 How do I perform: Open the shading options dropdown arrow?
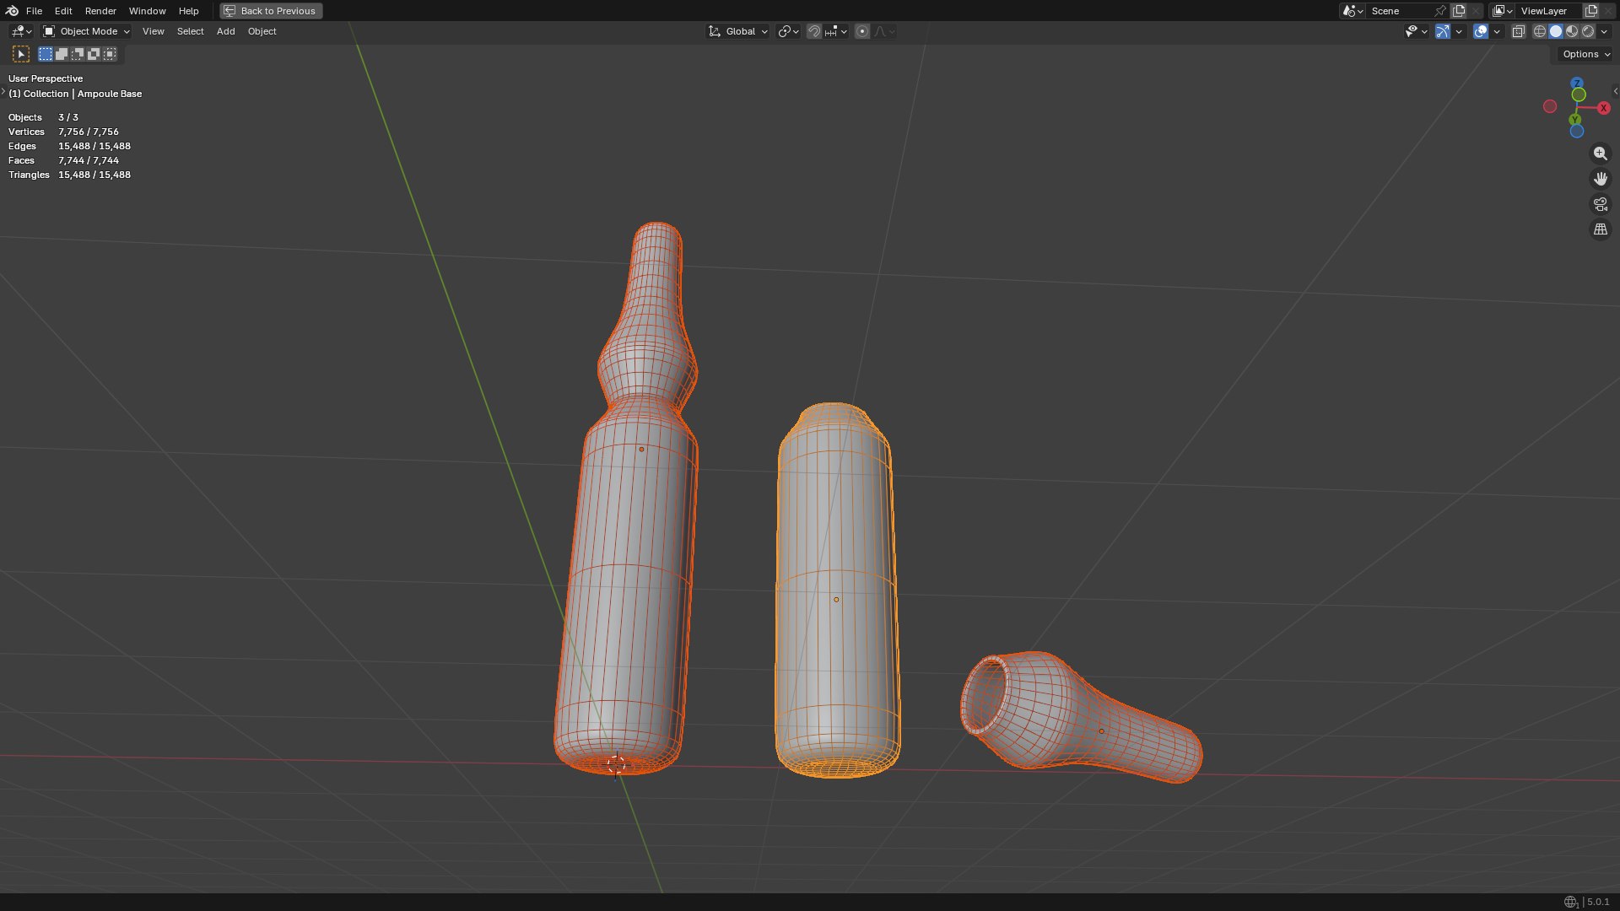click(x=1604, y=31)
